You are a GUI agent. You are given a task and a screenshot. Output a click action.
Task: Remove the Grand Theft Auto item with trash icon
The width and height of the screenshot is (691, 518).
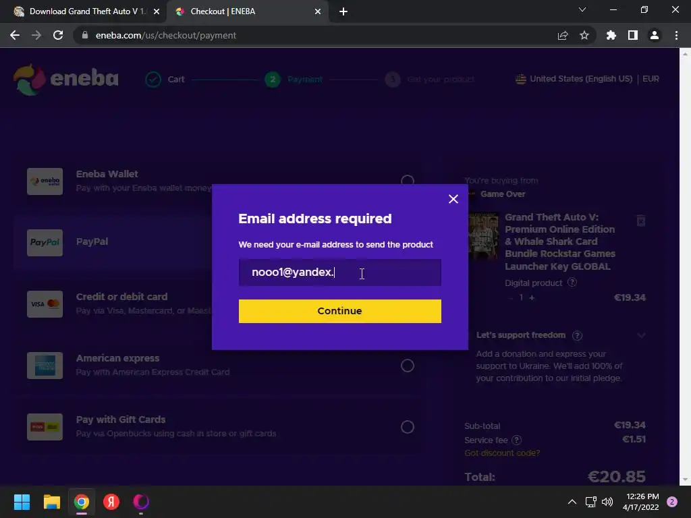[x=641, y=221]
